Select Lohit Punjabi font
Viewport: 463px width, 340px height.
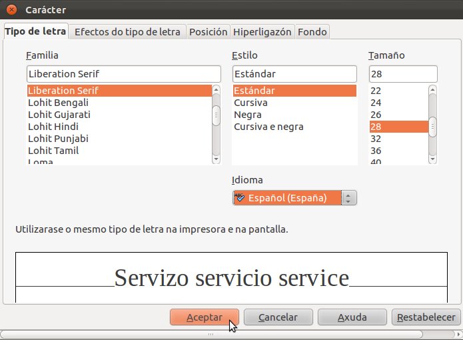[x=119, y=139]
